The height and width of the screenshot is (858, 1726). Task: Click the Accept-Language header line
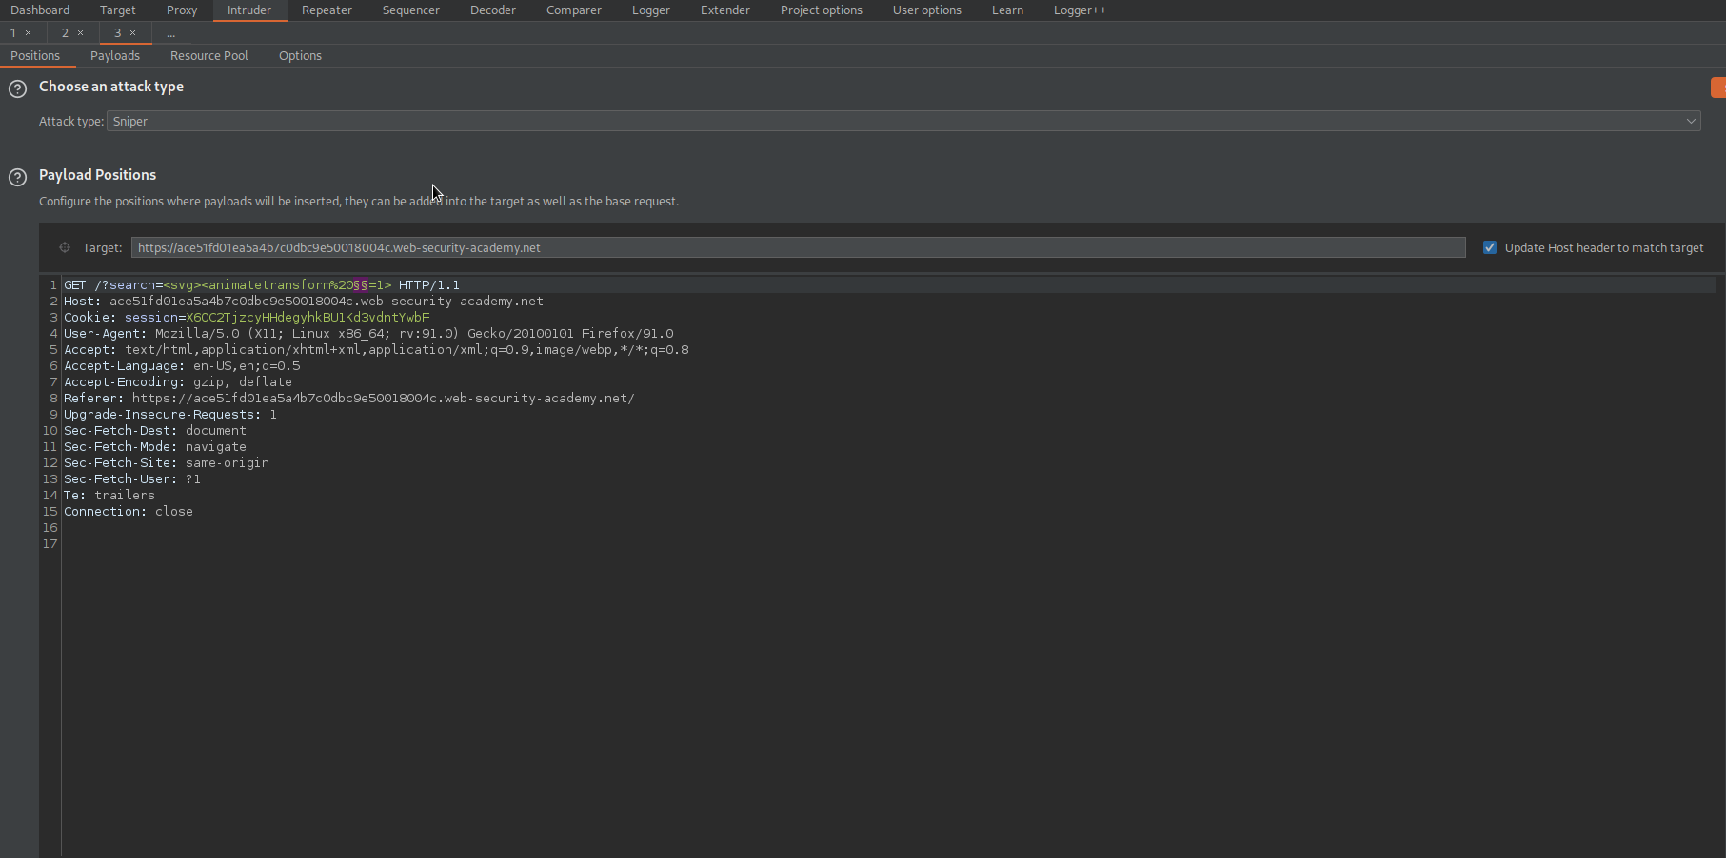[x=182, y=366]
